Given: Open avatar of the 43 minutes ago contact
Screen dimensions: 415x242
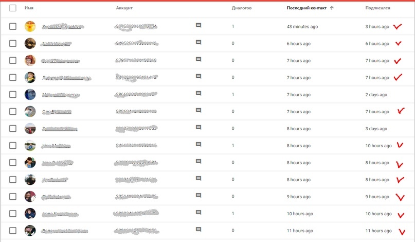Looking at the screenshot, I should (30, 26).
